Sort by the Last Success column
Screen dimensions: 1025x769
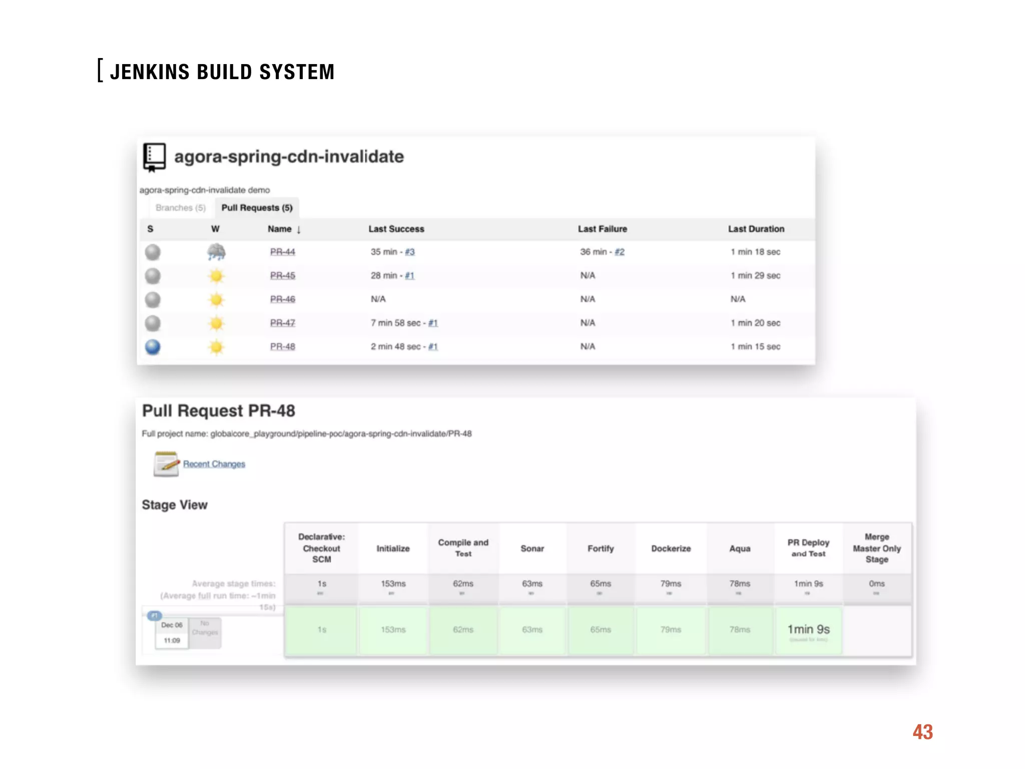coord(396,229)
